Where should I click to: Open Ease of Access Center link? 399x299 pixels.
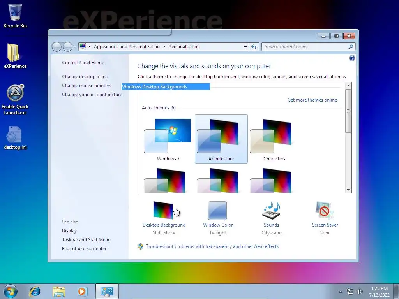click(84, 249)
